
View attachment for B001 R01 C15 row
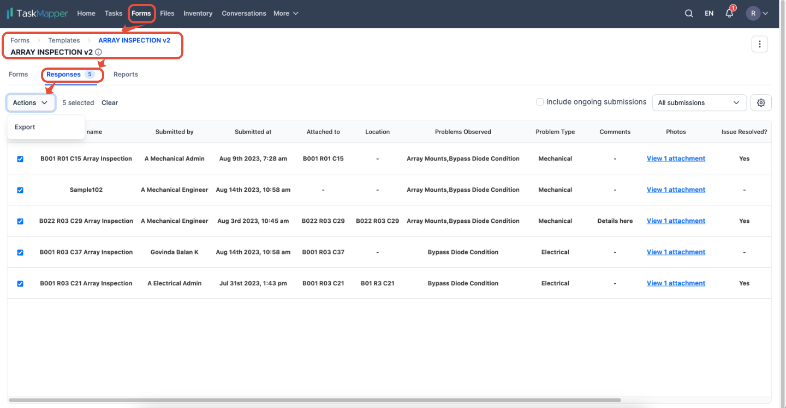(676, 159)
